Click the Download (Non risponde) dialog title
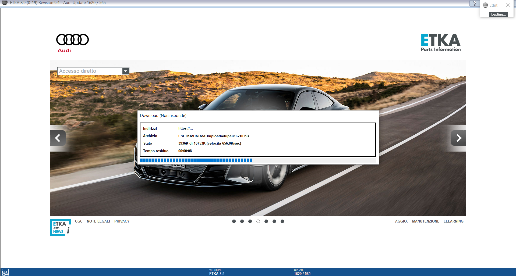The image size is (516, 276). [x=163, y=116]
